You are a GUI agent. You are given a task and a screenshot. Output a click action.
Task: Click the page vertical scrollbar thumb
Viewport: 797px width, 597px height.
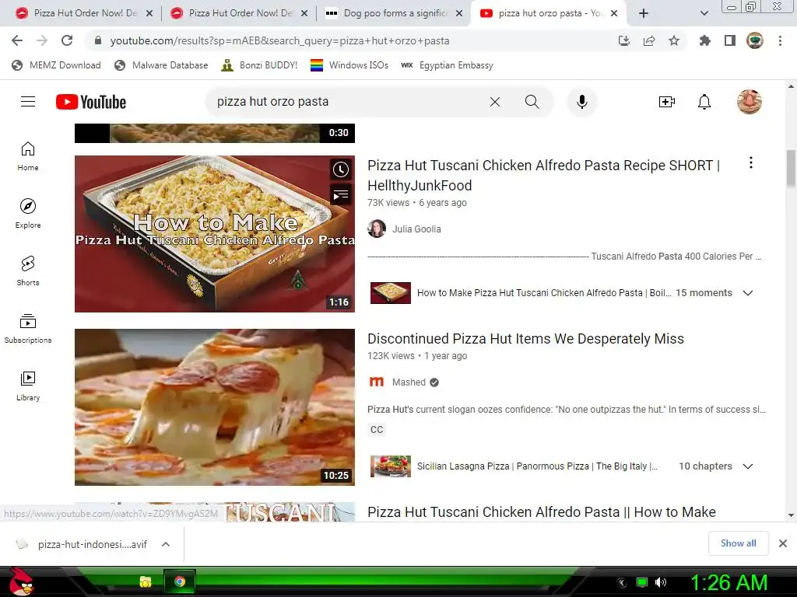791,168
